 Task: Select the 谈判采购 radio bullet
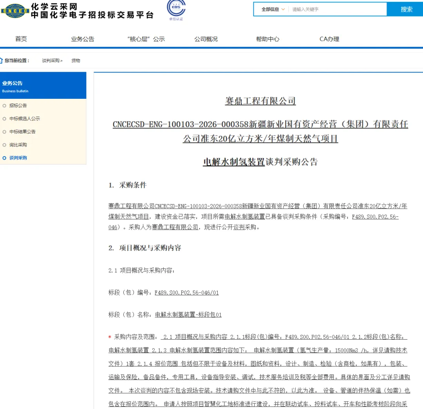click(x=4, y=158)
